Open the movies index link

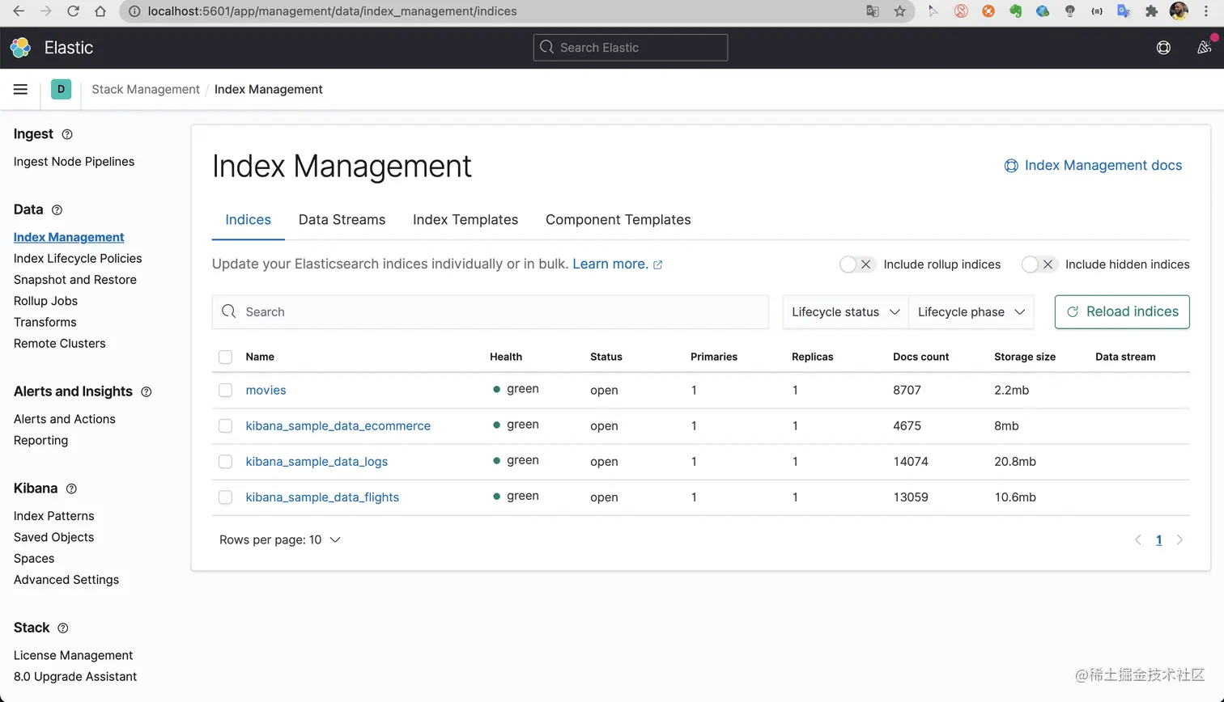(266, 391)
